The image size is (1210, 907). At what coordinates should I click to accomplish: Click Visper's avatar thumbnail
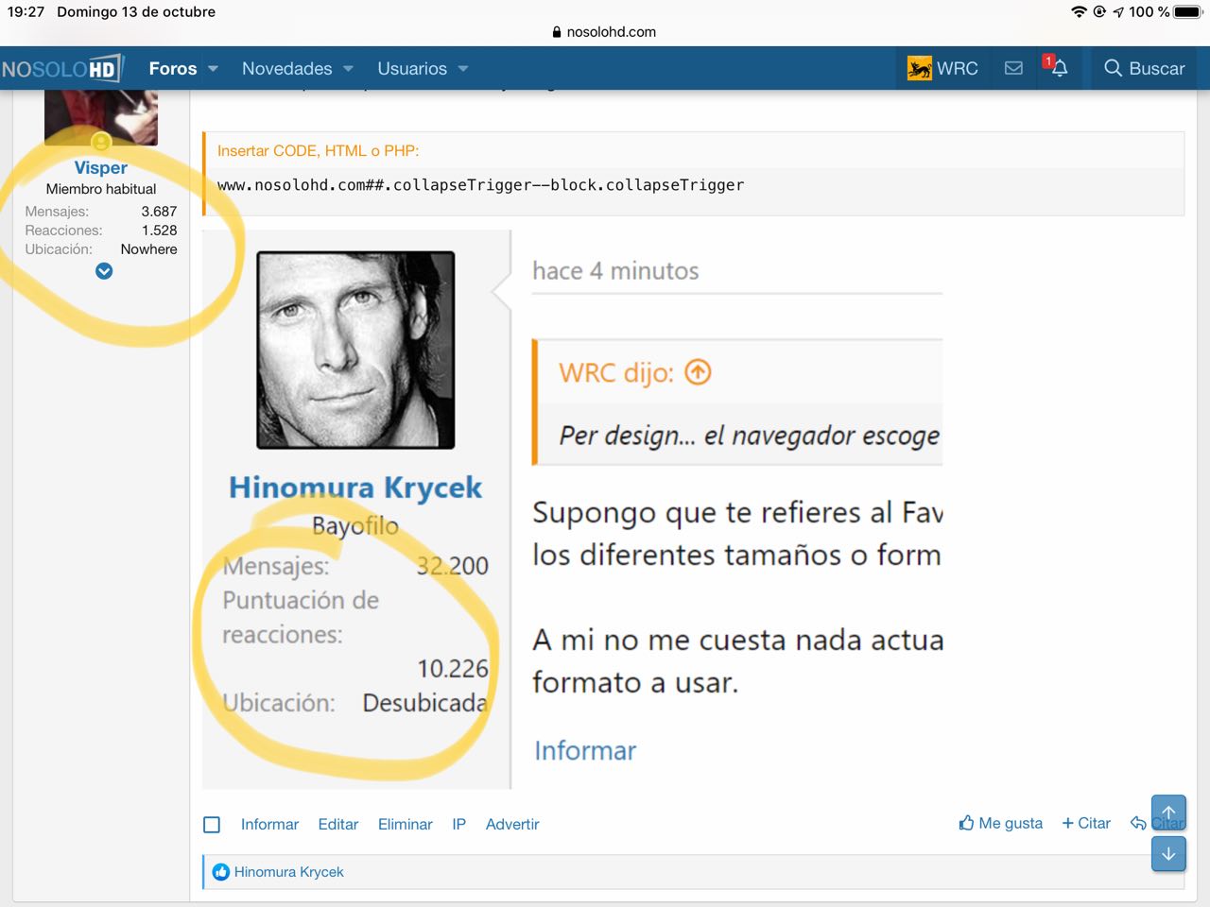pyautogui.click(x=101, y=117)
